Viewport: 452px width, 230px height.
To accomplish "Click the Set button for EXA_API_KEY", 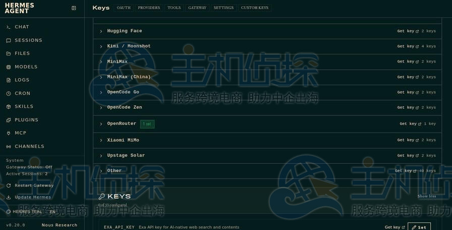I will 419,227.
